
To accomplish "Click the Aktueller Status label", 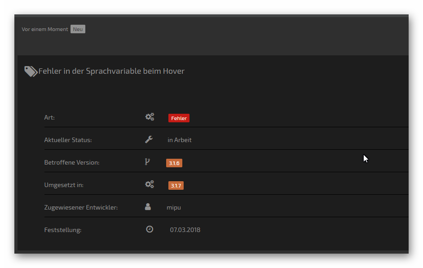I will 68,140.
